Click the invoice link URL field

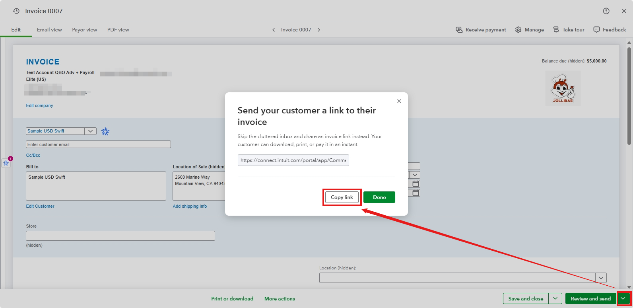click(293, 160)
